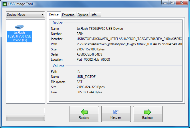
Task: Open the Device Mode dropdown
Action: point(25,15)
